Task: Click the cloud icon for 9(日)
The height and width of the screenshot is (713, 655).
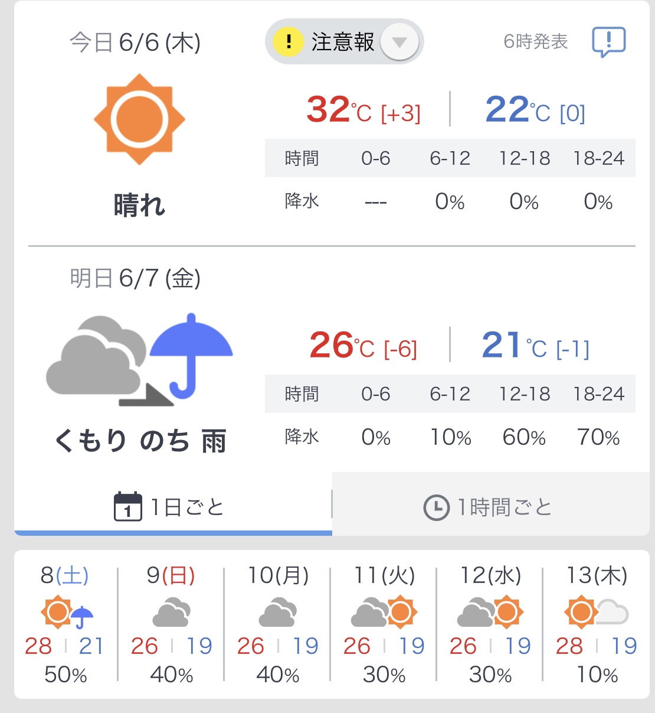Action: [171, 613]
